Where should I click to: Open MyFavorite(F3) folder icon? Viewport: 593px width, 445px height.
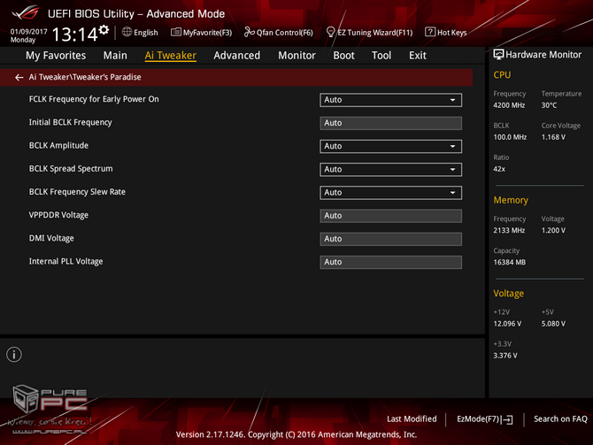point(176,32)
